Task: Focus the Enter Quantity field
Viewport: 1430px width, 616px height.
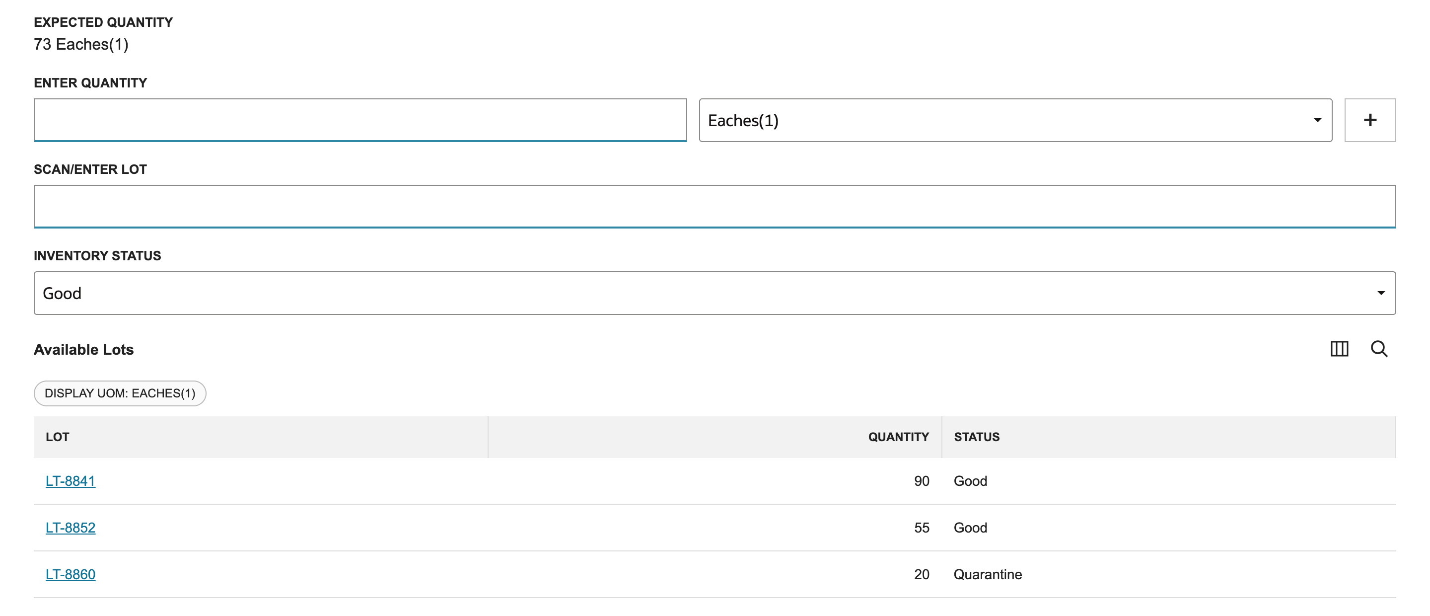Action: point(360,120)
